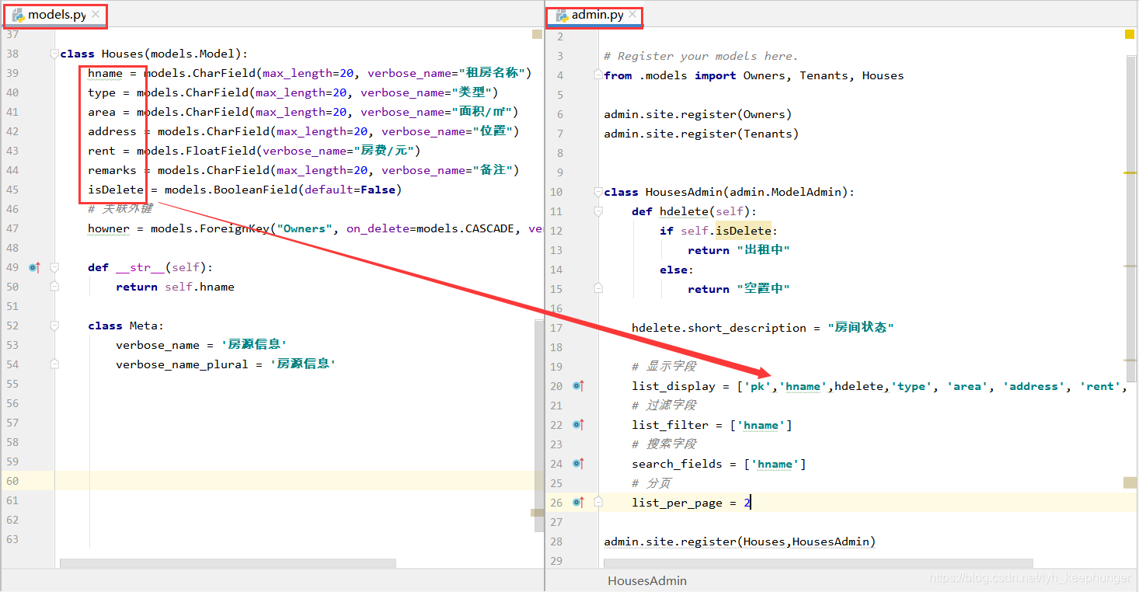Click line number 10 in admin.py gutter
The height and width of the screenshot is (592, 1139).
point(556,192)
